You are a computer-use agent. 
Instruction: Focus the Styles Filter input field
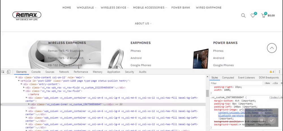click(x=236, y=83)
